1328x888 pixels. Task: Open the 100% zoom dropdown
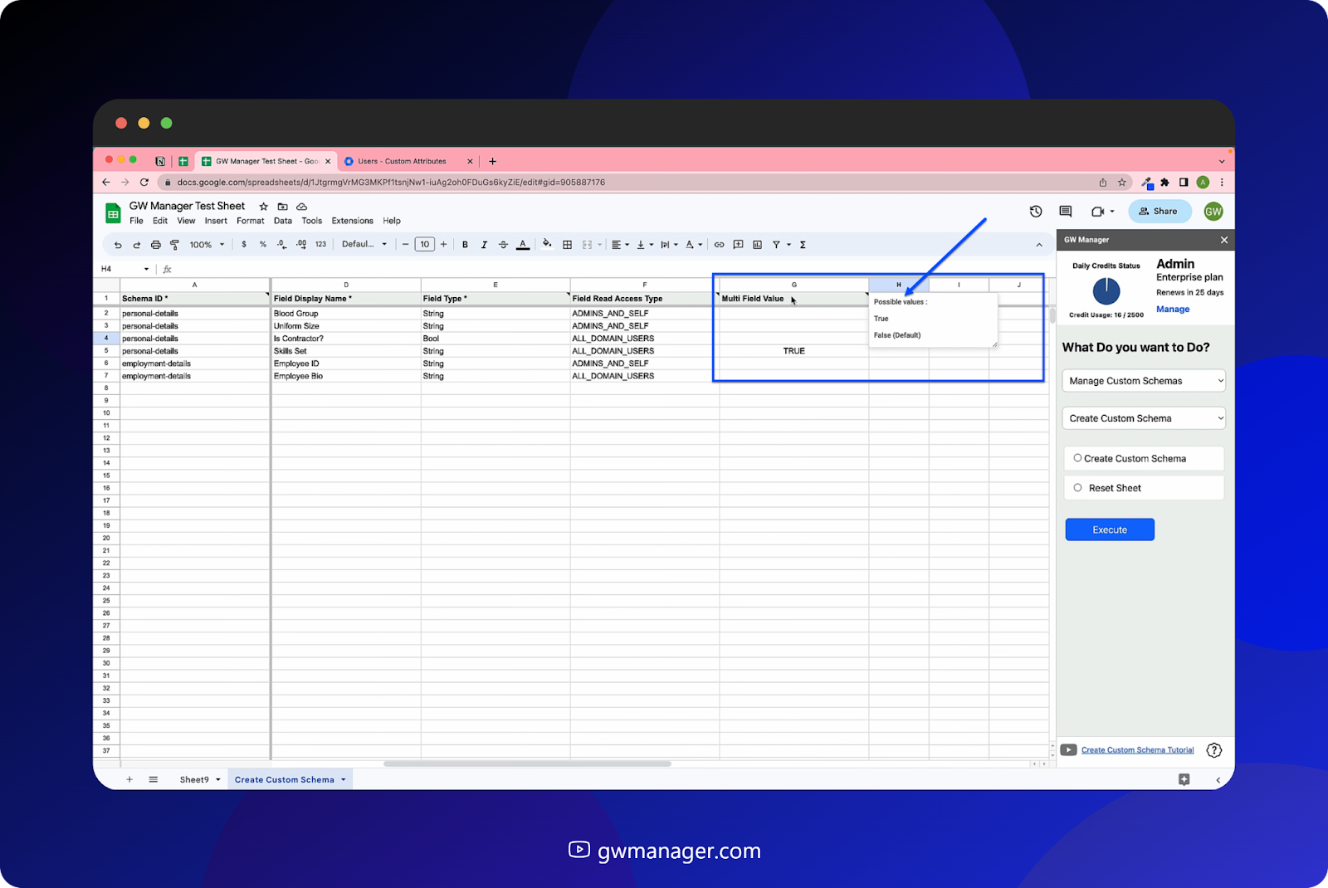[207, 245]
